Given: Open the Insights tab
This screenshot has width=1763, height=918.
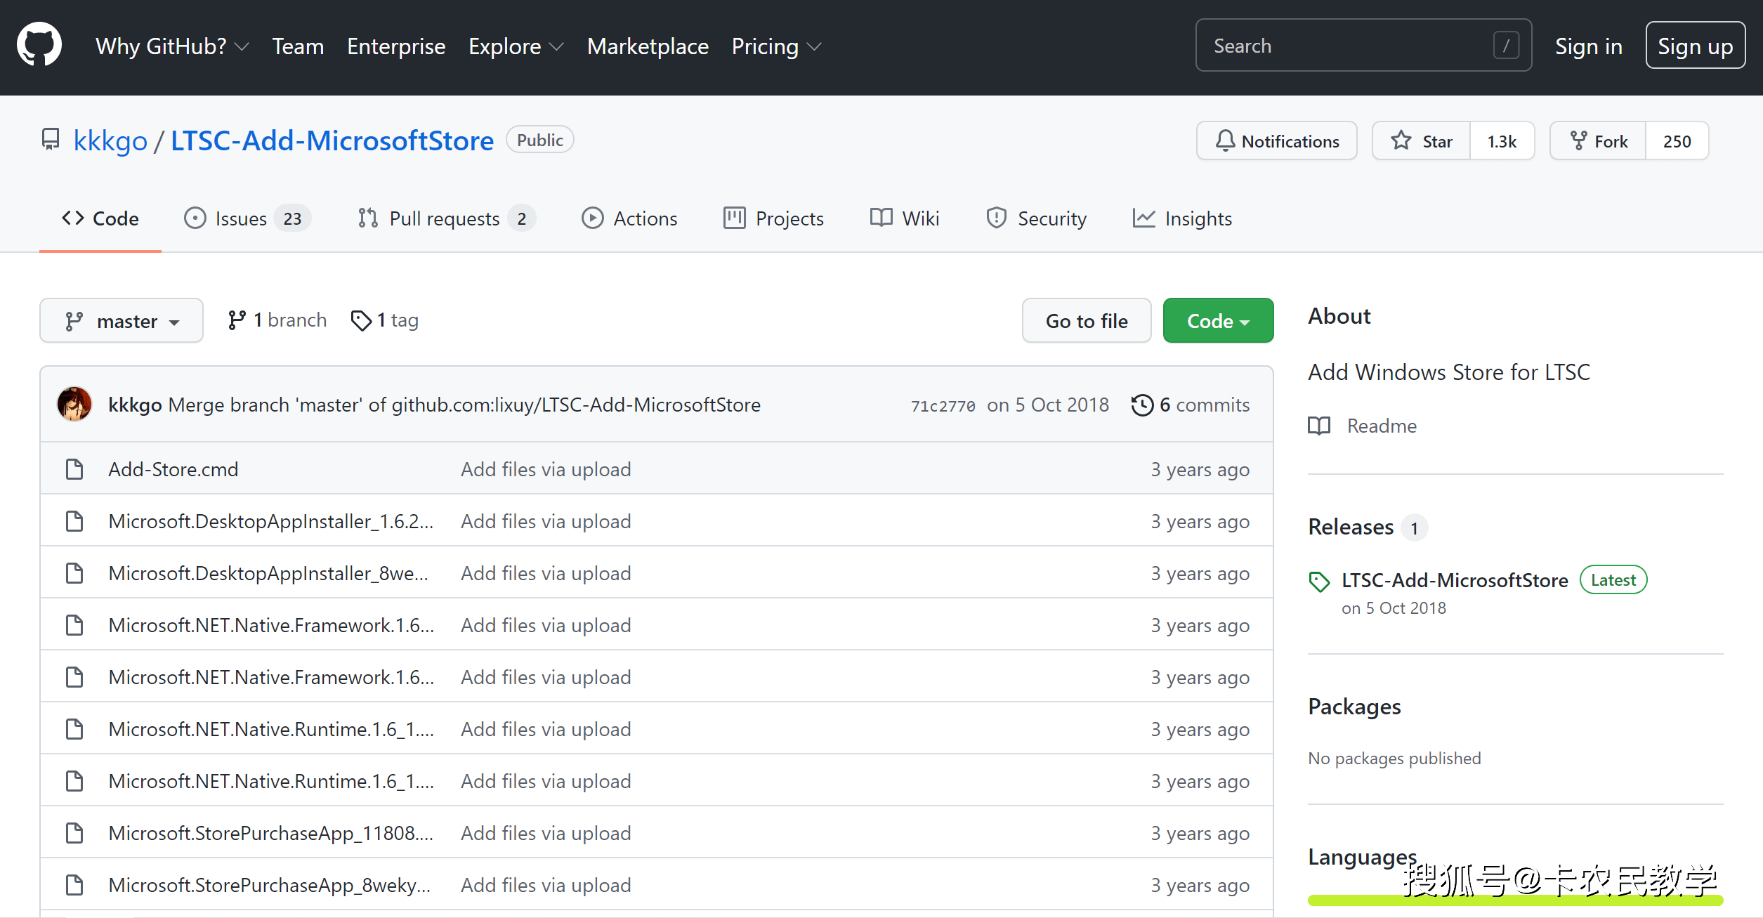Looking at the screenshot, I should (1182, 218).
